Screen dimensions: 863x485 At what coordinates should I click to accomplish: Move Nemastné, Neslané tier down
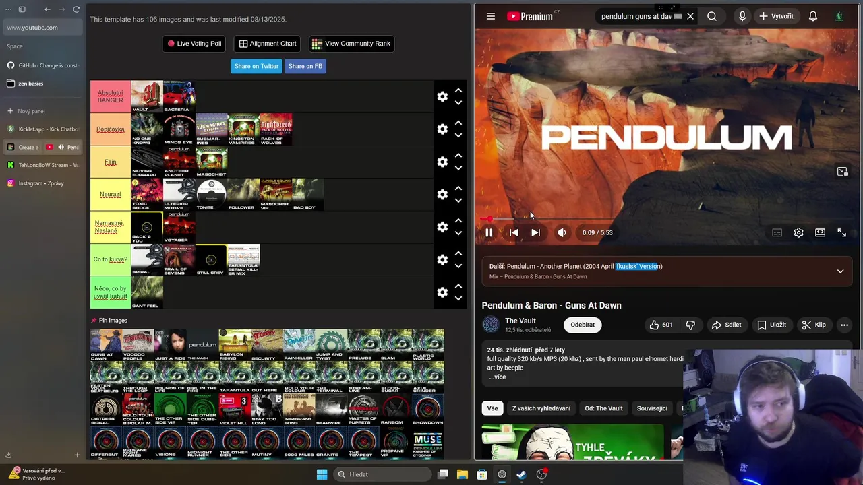458,234
